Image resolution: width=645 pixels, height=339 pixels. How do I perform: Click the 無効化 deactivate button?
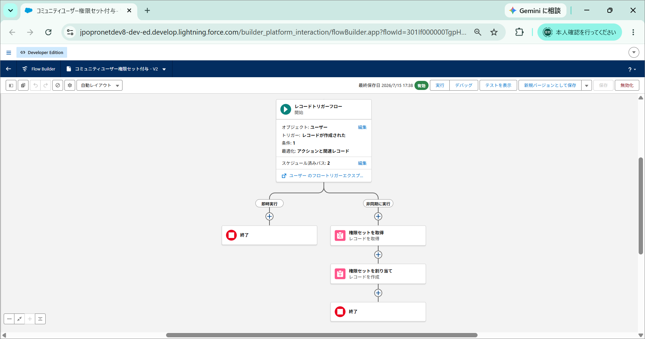tap(627, 85)
